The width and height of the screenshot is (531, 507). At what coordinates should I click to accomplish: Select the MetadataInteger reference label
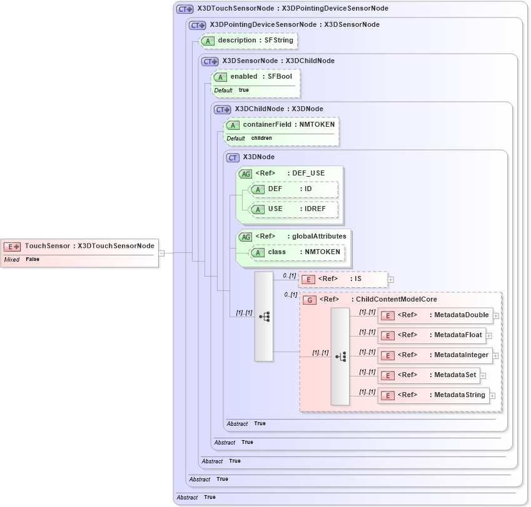click(x=443, y=355)
